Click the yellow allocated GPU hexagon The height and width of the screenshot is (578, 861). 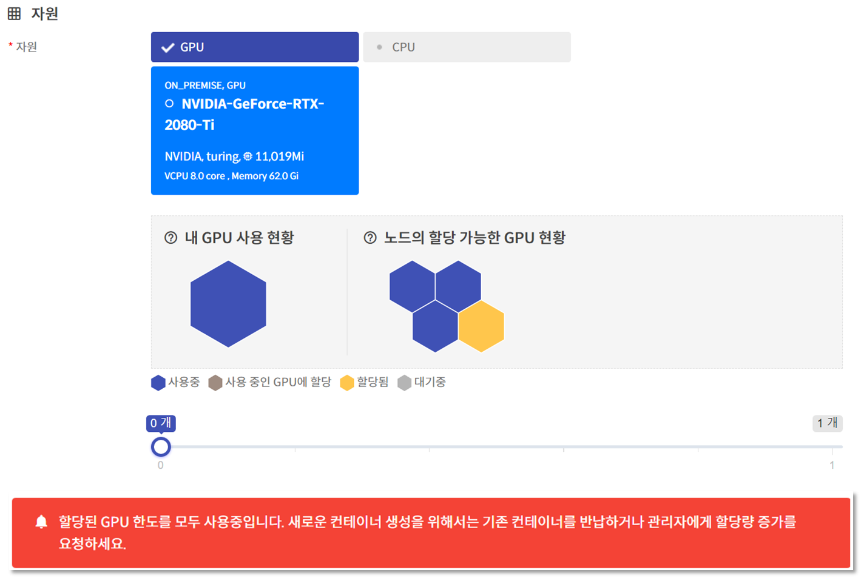(481, 326)
